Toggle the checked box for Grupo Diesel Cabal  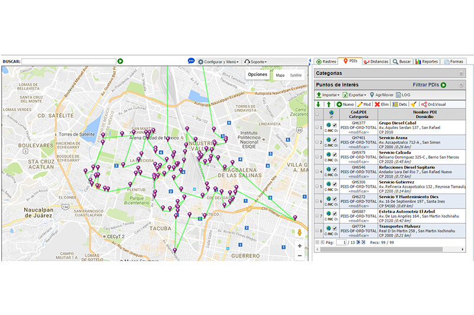pos(335,125)
